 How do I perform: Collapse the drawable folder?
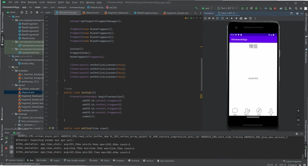13,71
